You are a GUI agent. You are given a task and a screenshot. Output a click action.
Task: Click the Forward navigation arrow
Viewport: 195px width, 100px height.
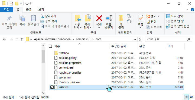(11, 39)
